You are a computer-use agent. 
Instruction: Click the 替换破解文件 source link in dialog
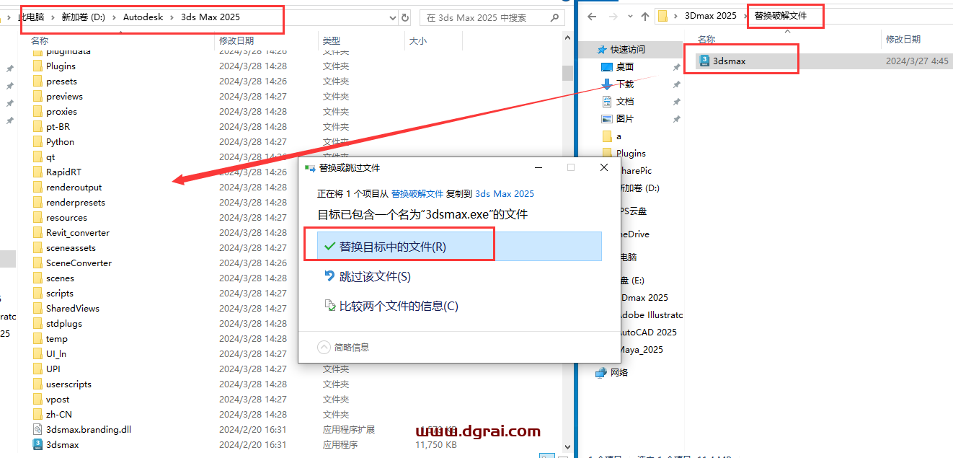(417, 194)
